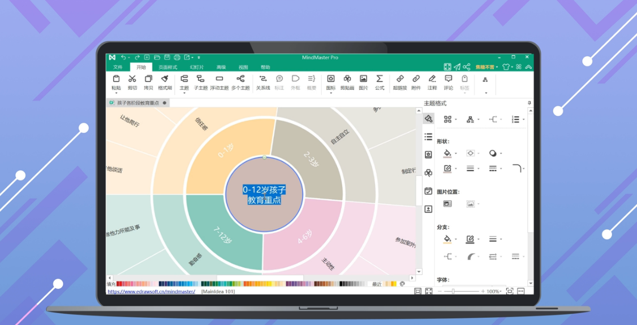The image size is (637, 325).
Task: Click the undo arrow in title bar
Action: (123, 58)
